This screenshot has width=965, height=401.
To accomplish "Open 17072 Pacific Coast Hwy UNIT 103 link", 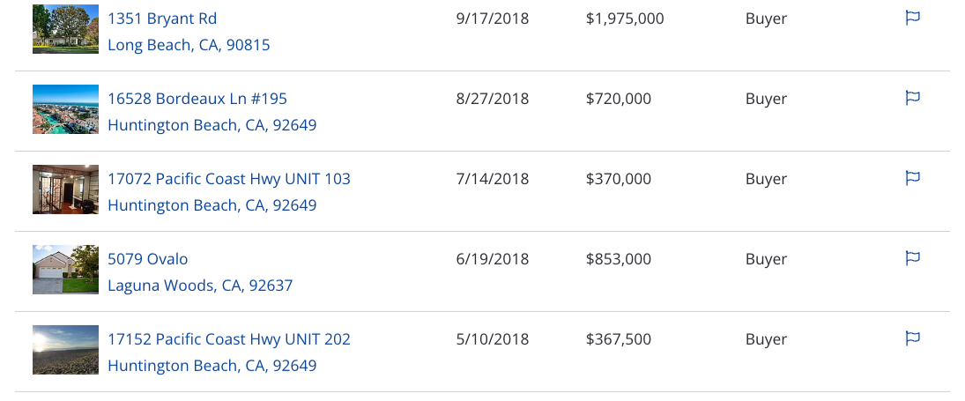I will pyautogui.click(x=229, y=178).
